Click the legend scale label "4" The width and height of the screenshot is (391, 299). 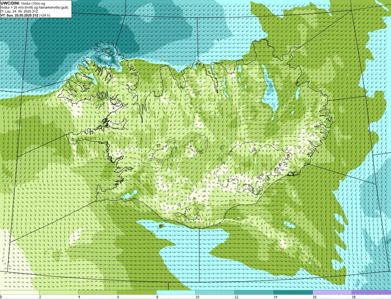point(79,297)
